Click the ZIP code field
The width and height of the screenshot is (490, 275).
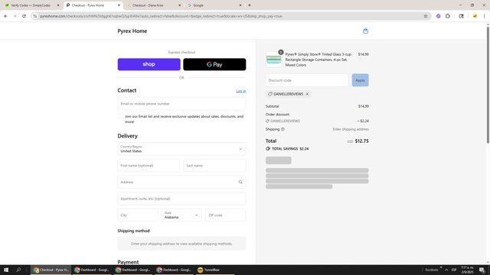[226, 215]
